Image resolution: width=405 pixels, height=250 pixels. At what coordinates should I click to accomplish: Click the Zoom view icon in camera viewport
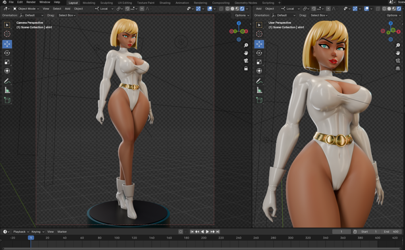coord(246,45)
